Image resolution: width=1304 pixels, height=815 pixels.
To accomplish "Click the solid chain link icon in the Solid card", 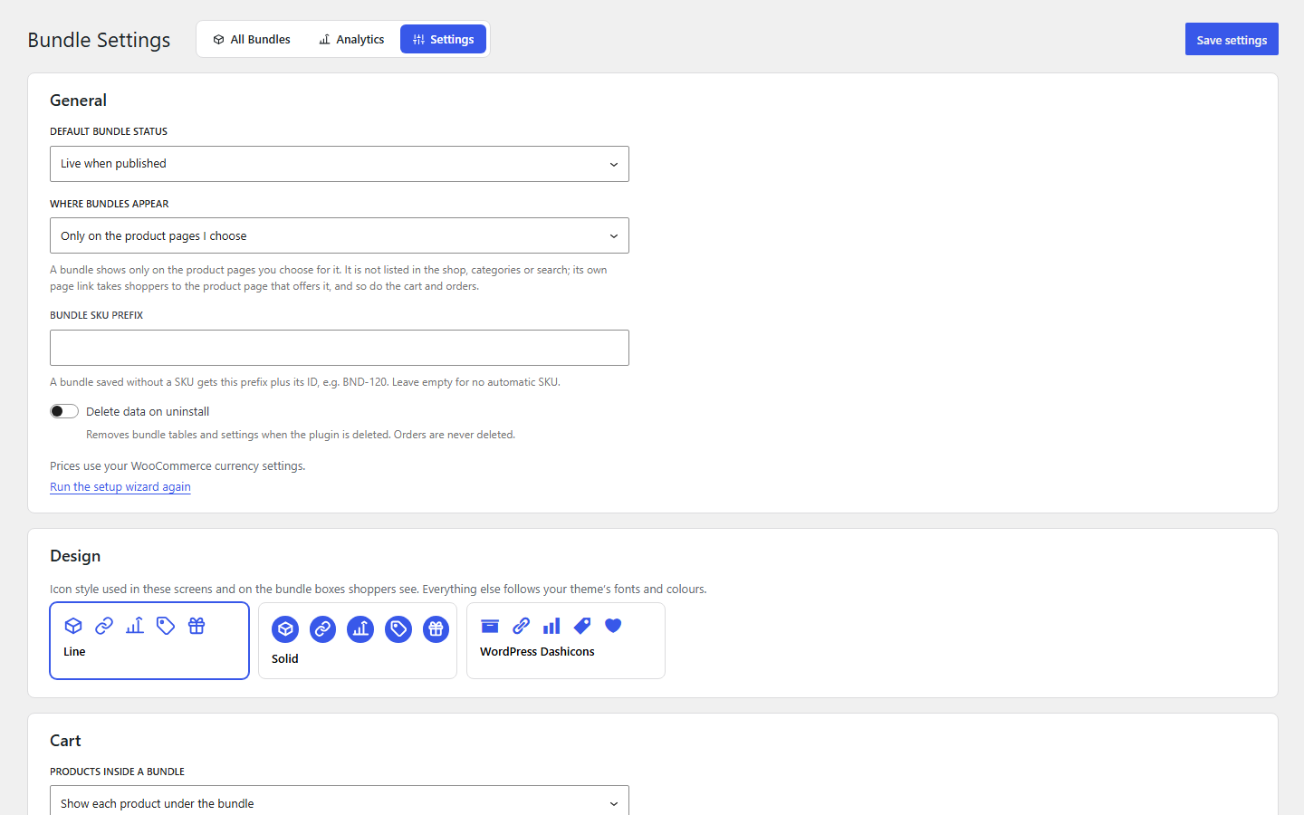I will coord(322,629).
